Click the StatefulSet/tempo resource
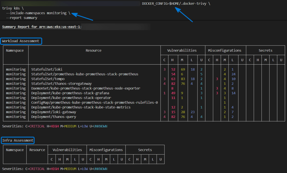The image size is (287, 173). pos(48,79)
